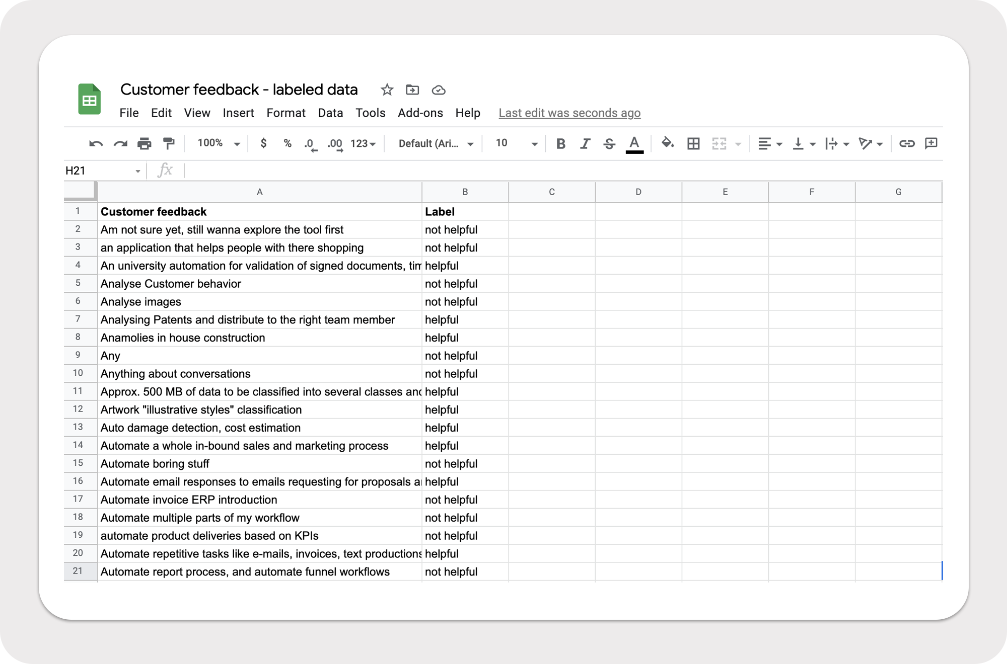The image size is (1007, 664).
Task: Open the Name box dropdown arrow
Action: [137, 172]
